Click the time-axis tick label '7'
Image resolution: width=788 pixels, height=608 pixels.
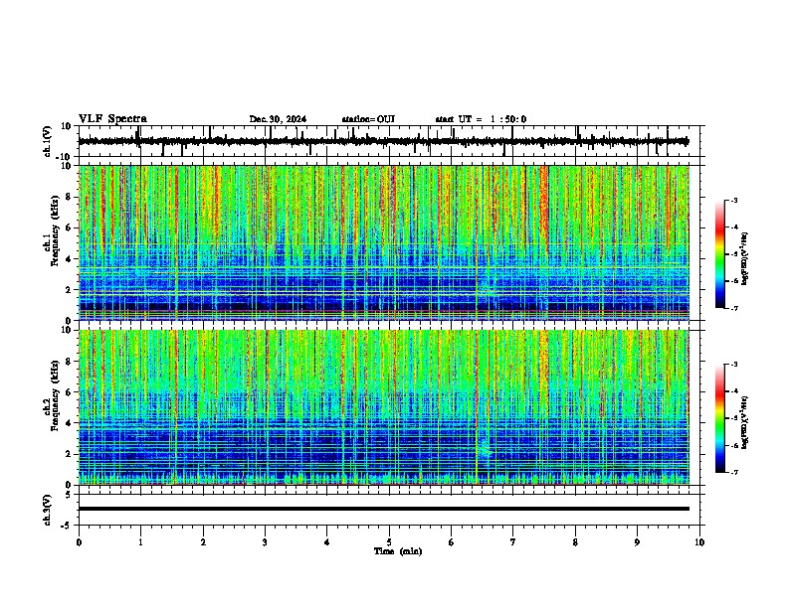pyautogui.click(x=513, y=542)
